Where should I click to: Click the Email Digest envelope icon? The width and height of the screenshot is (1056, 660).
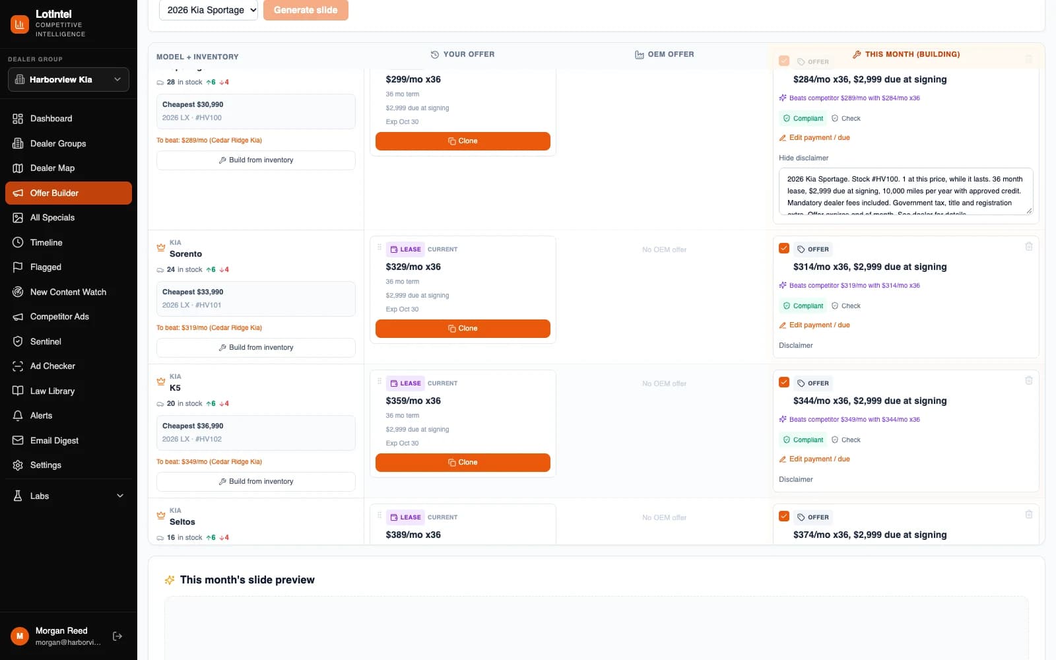pos(18,440)
